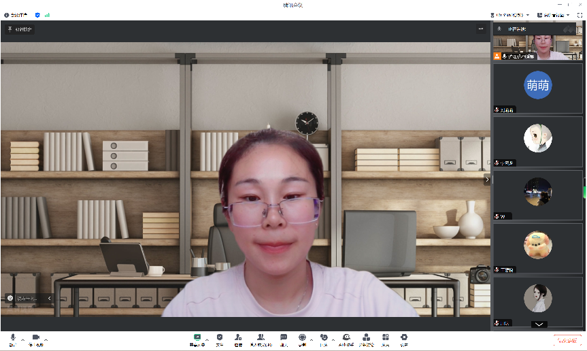Click the record meeting icon
This screenshot has width=587, height=351.
302,339
